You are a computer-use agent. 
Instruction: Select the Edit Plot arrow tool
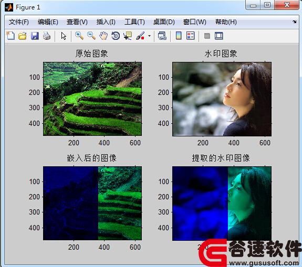[x=64, y=36]
